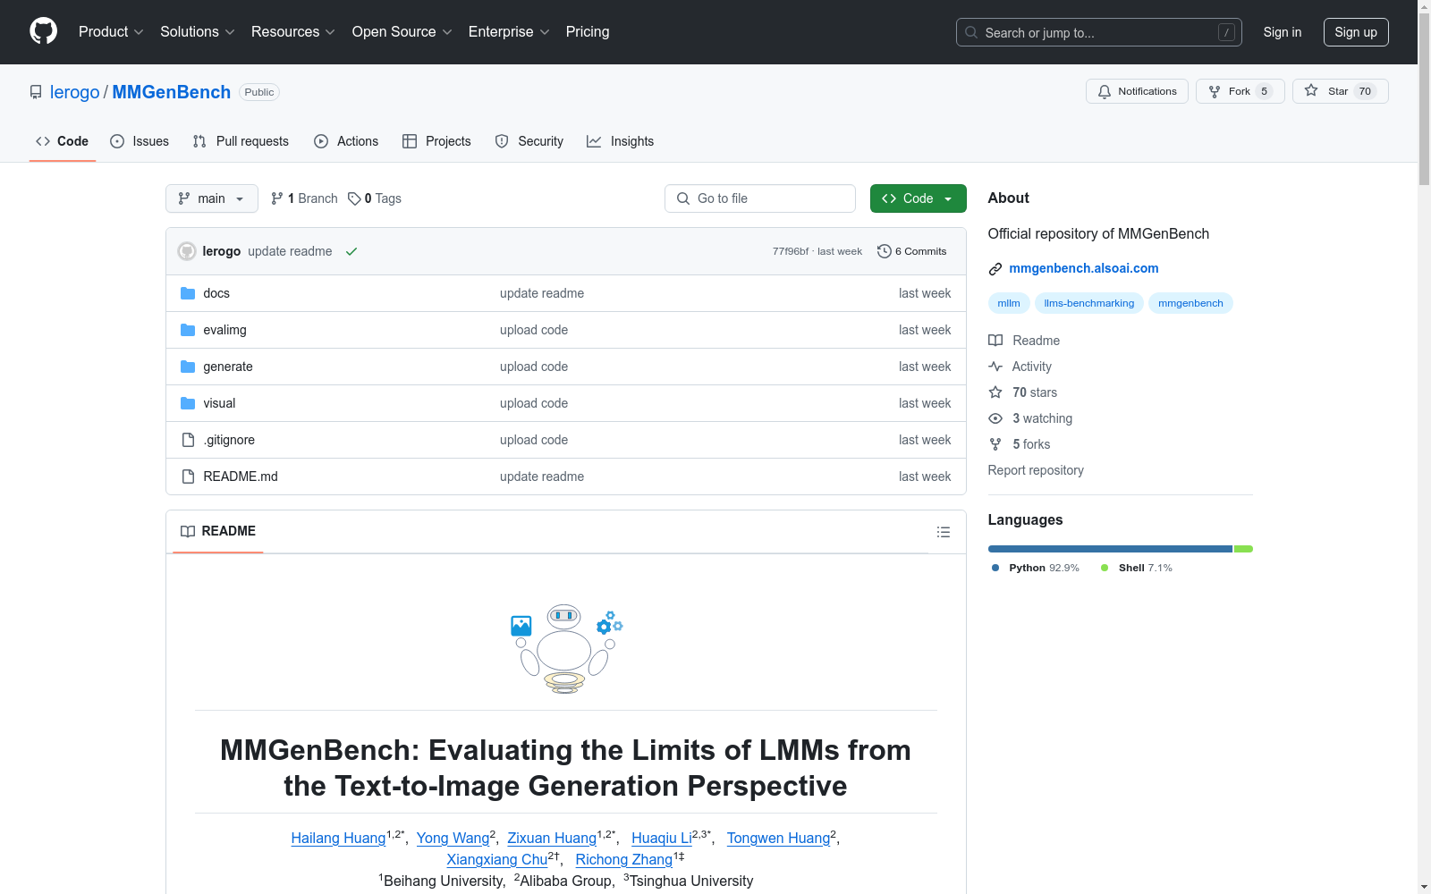The width and height of the screenshot is (1431, 894).
Task: Click the MMGenBench repository name link
Action: [x=172, y=92]
